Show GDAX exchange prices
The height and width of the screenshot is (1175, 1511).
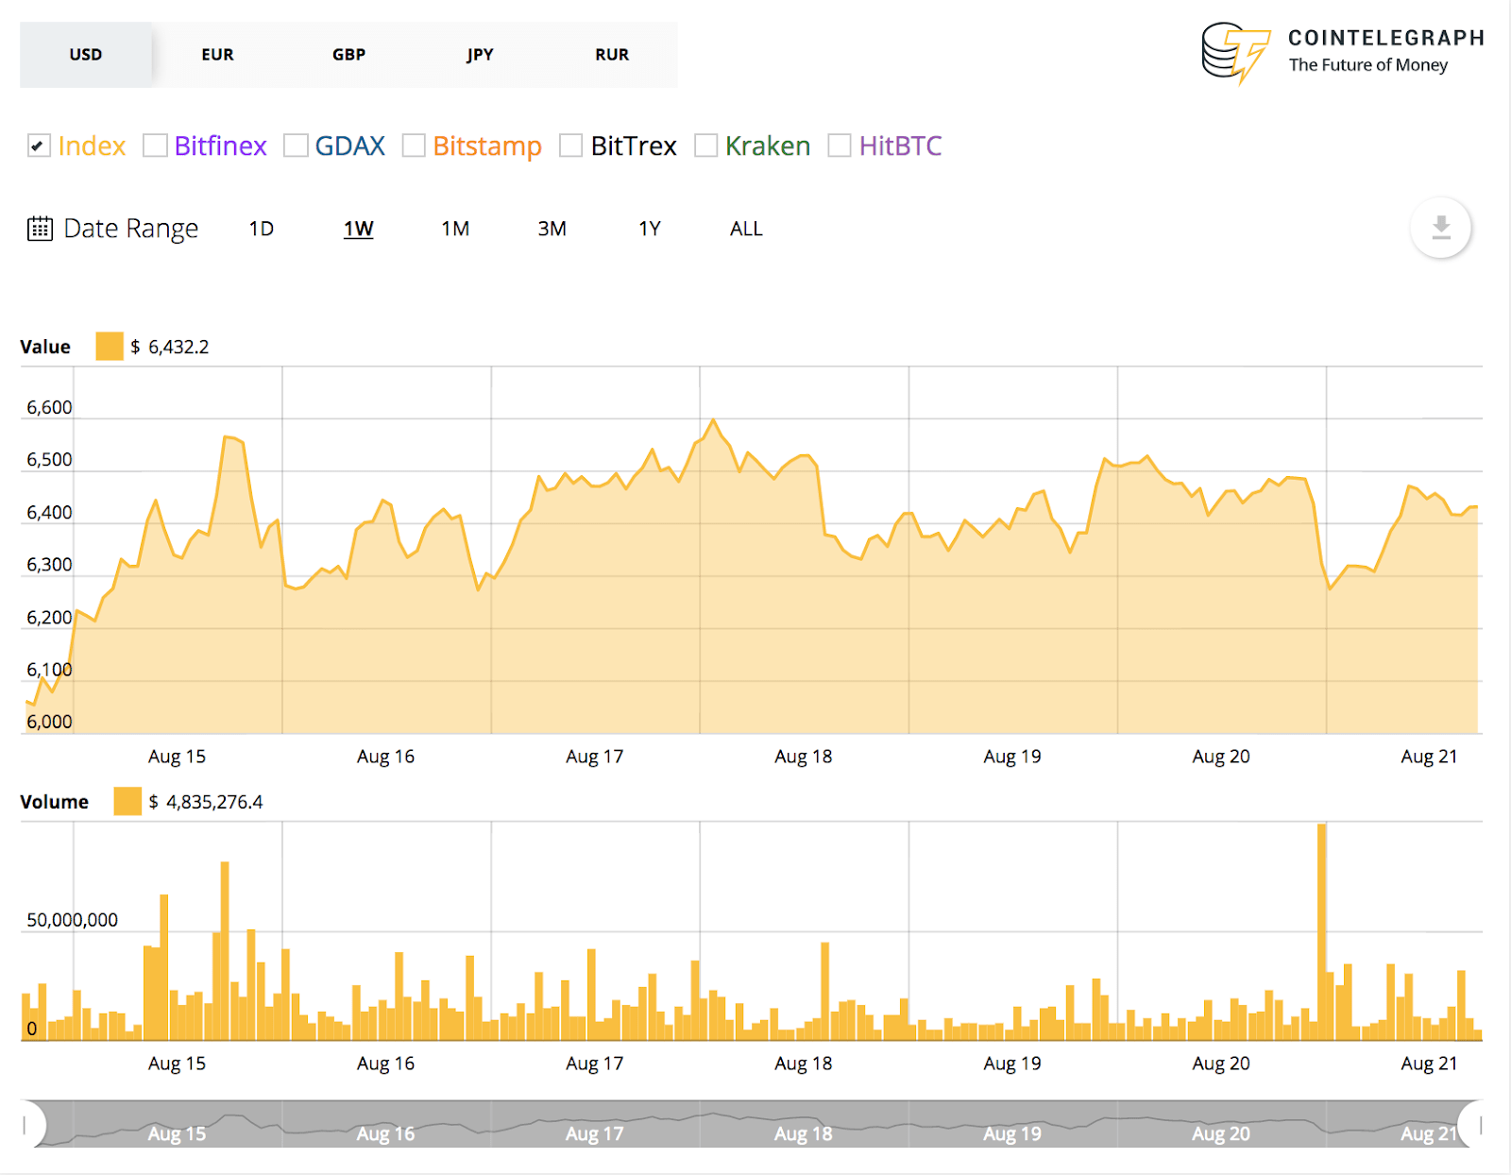[297, 145]
